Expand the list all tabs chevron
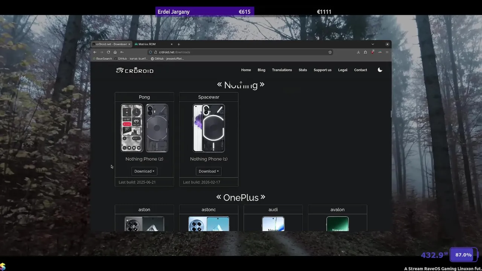This screenshot has width=482, height=271. coord(373,44)
